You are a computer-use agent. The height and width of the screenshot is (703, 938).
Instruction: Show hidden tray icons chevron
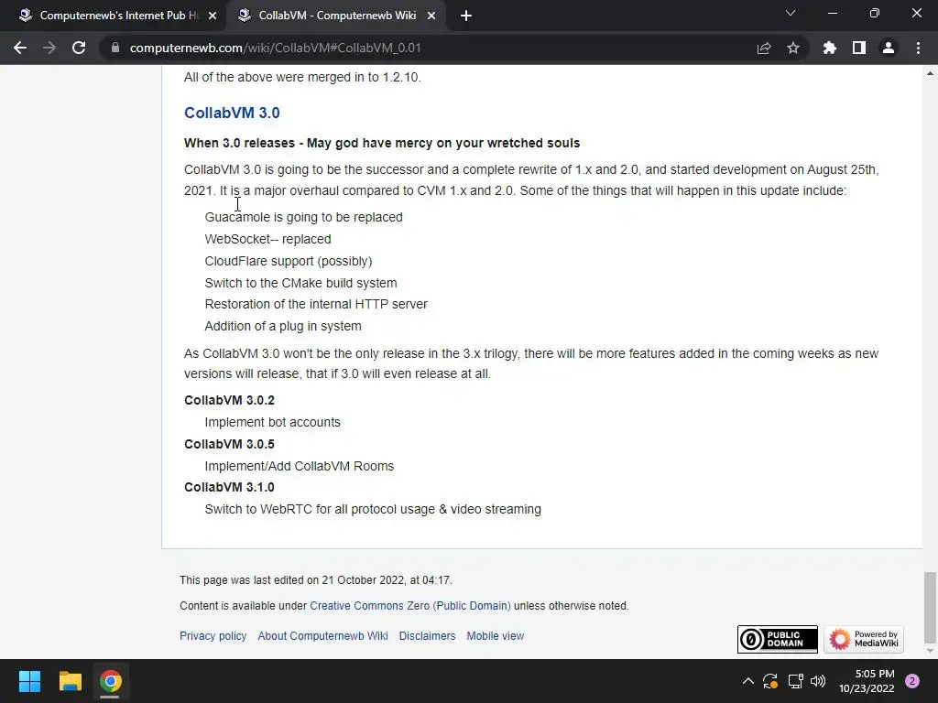pyautogui.click(x=747, y=681)
